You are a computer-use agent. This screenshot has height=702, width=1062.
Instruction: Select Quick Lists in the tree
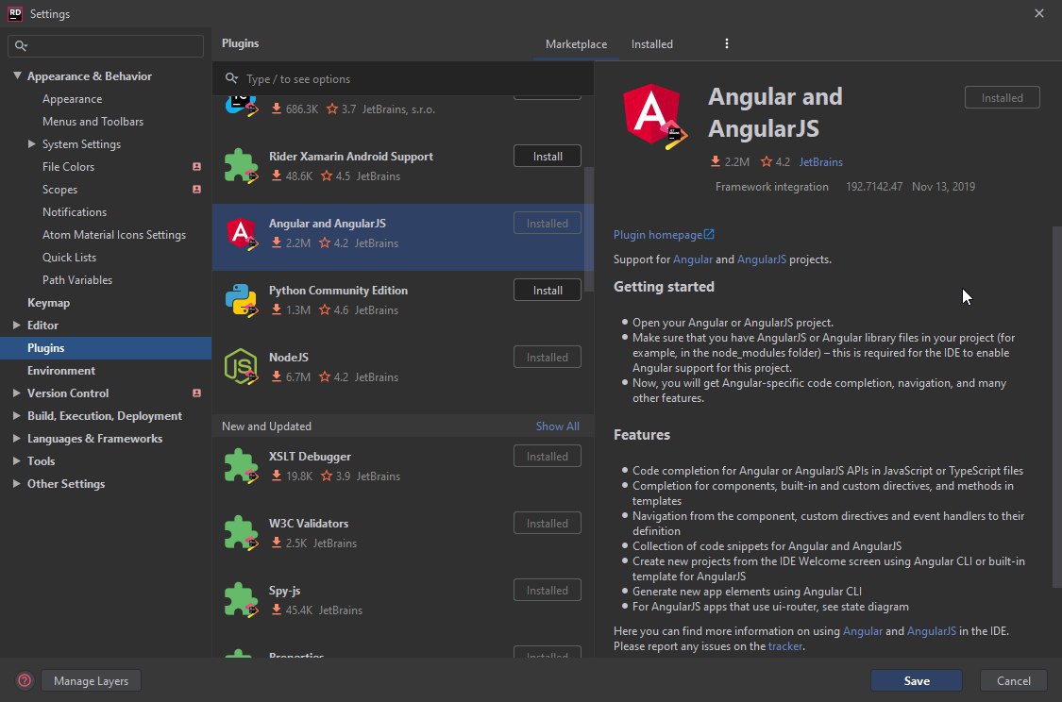[x=69, y=258]
